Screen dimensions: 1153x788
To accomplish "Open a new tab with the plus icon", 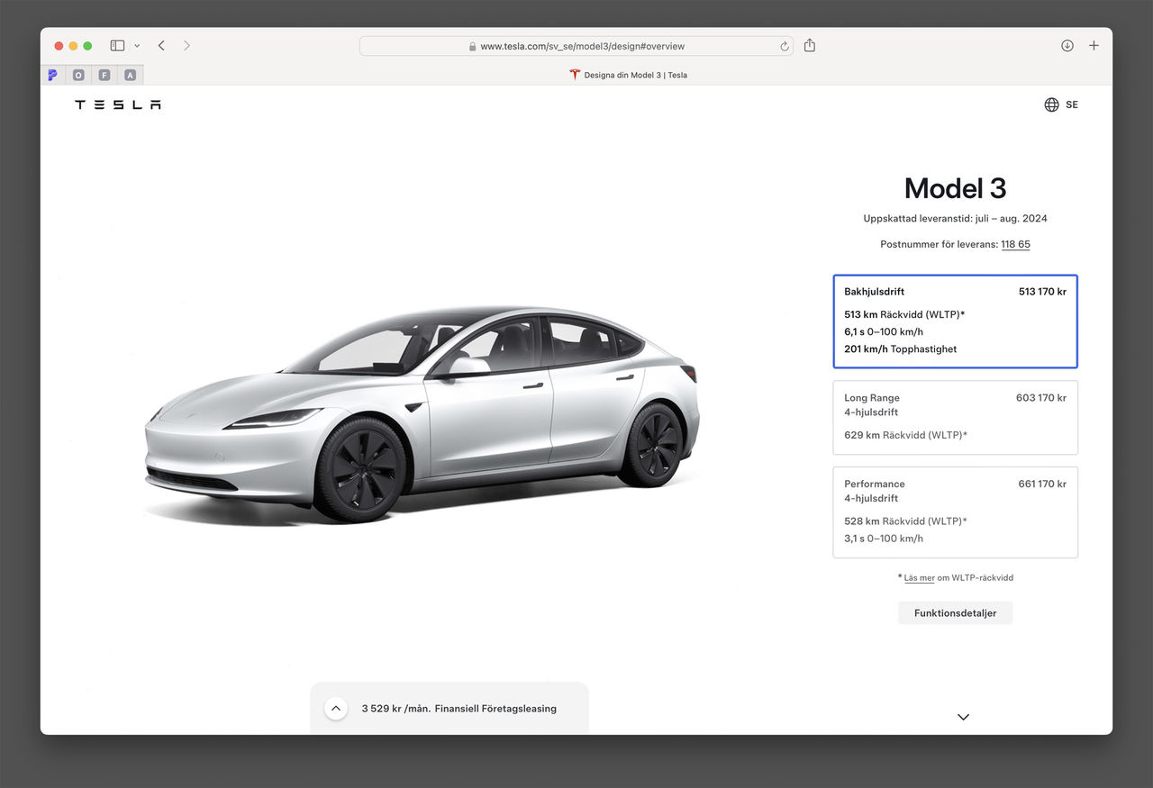I will point(1094,45).
